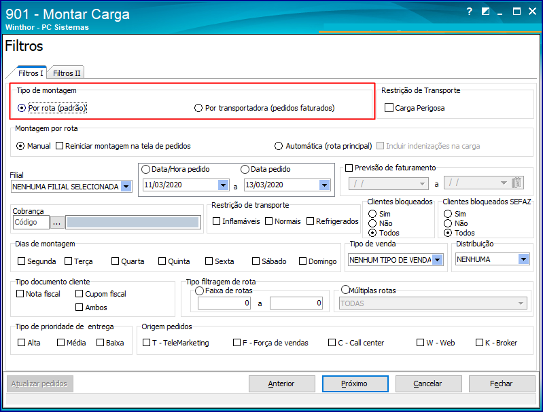Check Baixa delivery priority
The height and width of the screenshot is (412, 543).
(101, 343)
